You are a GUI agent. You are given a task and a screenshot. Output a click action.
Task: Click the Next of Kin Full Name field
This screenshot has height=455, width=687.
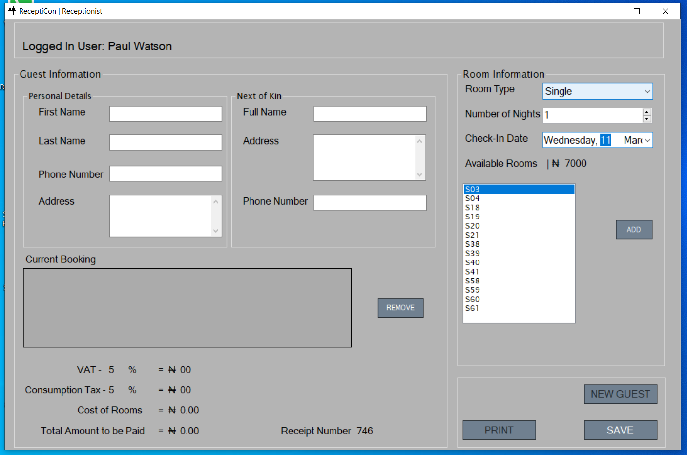pyautogui.click(x=370, y=114)
